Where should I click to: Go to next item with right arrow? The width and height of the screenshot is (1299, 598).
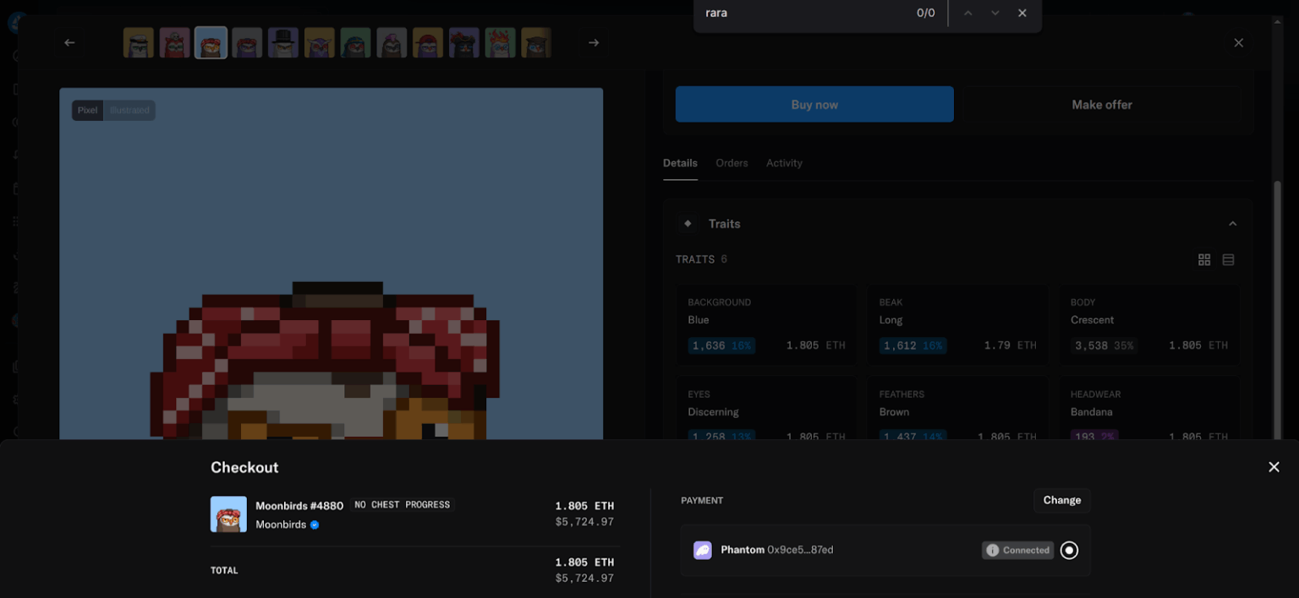594,43
